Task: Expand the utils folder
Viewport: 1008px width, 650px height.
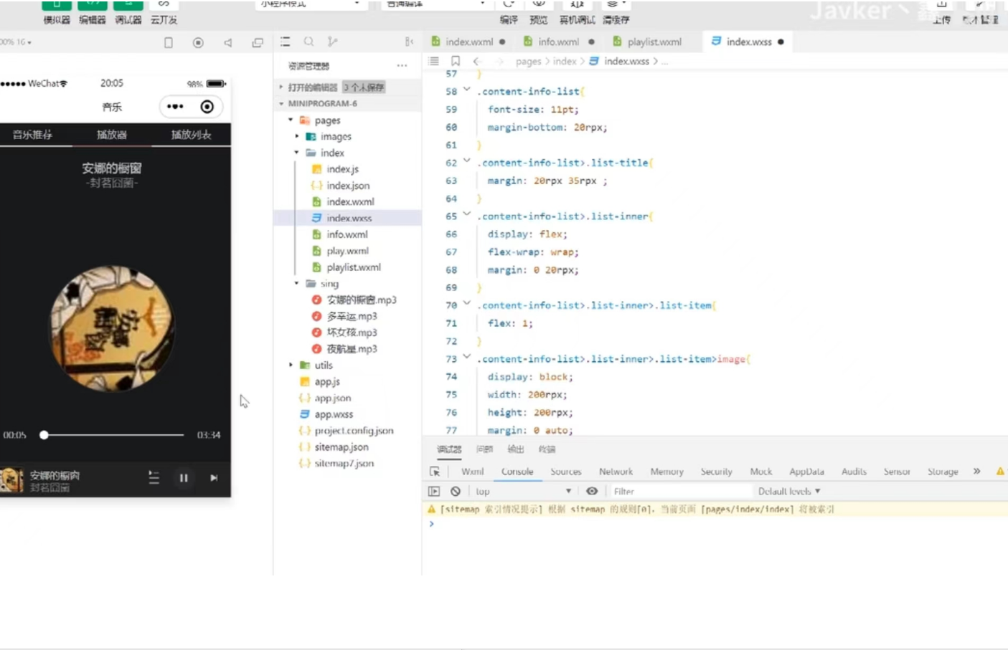Action: click(x=291, y=365)
